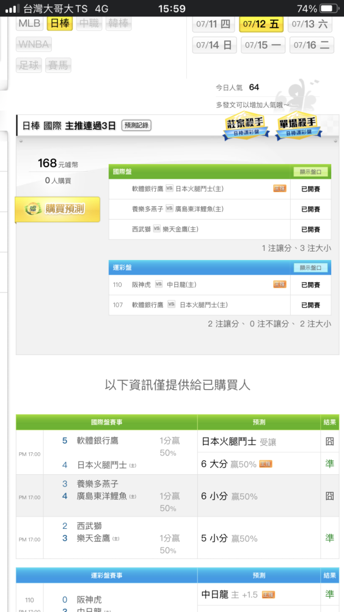Click VS icon in 西武獅 row

156,229
